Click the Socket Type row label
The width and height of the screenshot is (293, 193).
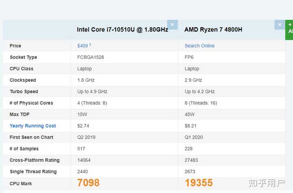(x=23, y=57)
